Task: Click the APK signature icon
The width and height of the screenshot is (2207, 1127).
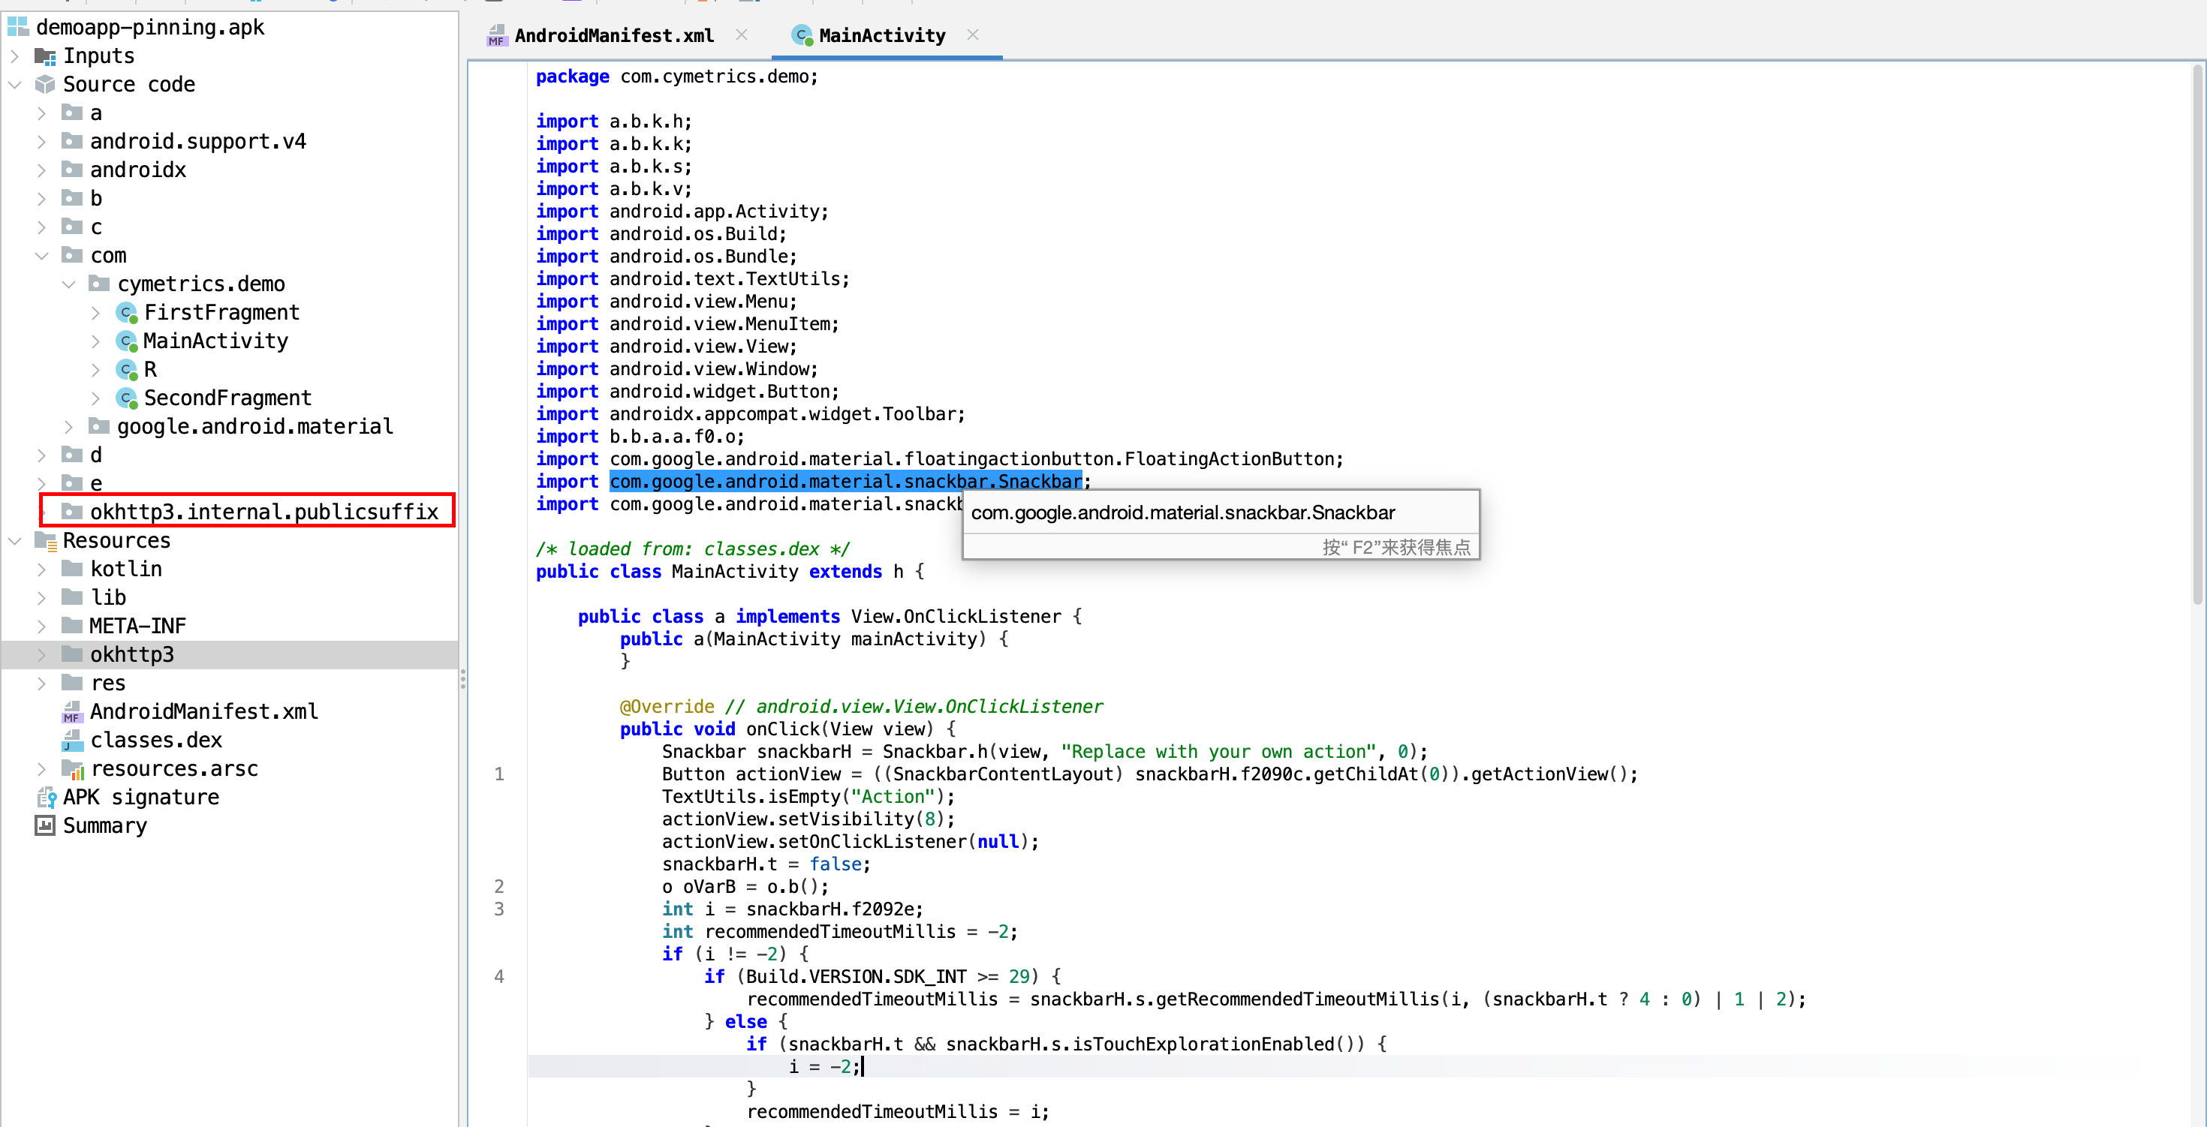Action: click(x=45, y=798)
